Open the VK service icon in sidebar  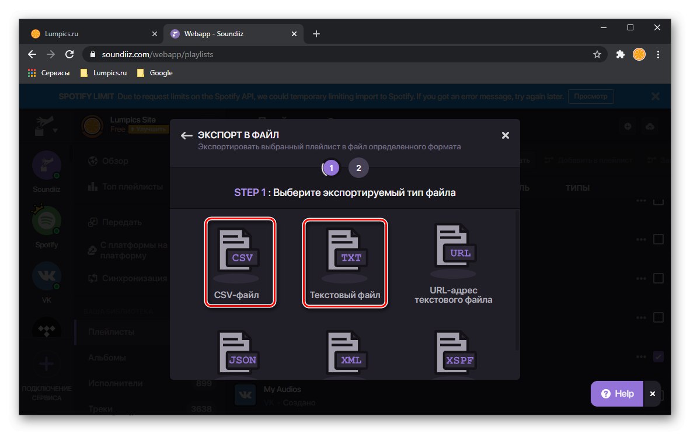(47, 276)
